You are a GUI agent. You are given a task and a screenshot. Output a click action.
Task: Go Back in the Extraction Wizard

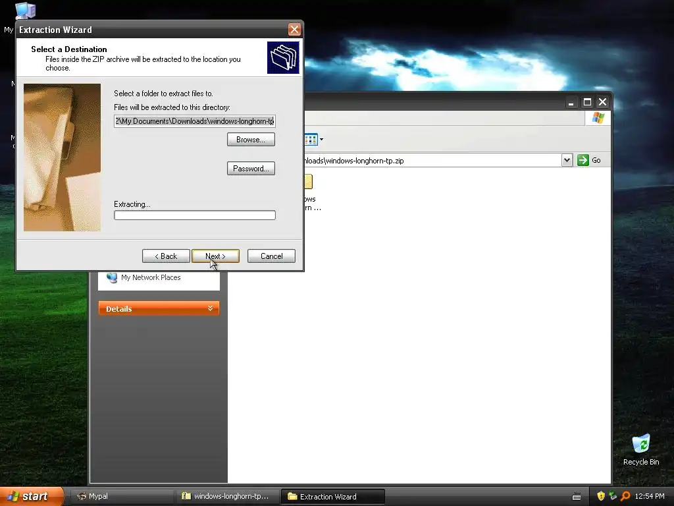click(x=166, y=256)
